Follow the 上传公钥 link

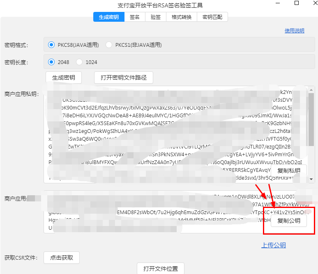coord(274,245)
